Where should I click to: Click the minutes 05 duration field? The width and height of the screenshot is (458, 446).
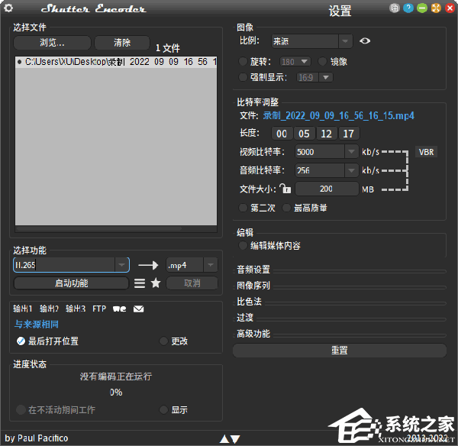(304, 134)
